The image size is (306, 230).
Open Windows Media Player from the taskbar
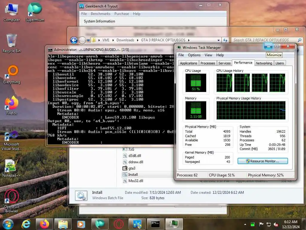81,224
